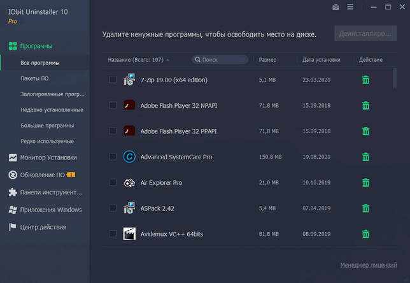Show Недавно установленные programs

(52, 110)
